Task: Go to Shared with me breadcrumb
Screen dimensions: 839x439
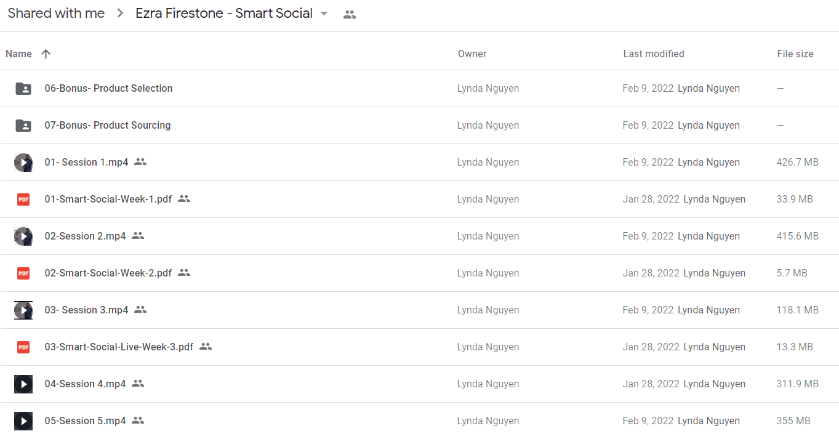Action: pos(56,14)
